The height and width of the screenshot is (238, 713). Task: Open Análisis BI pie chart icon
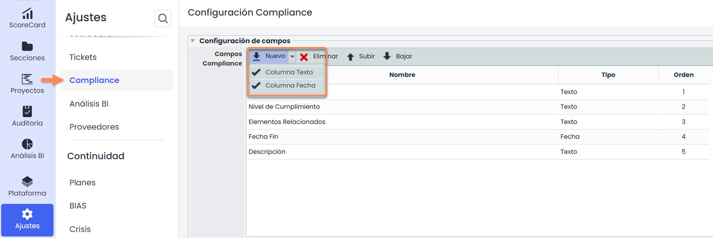(27, 144)
